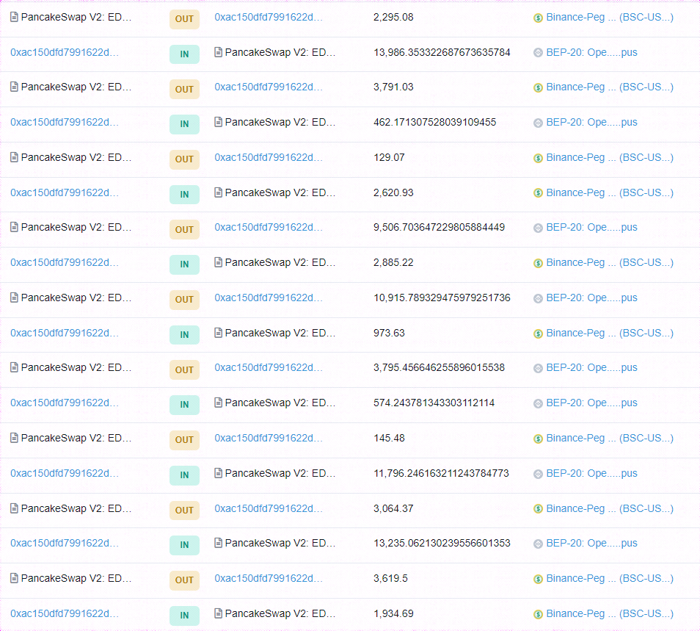Viewport: 700px width, 631px height.
Task: Click the OUT badge in the 3,619.5 row
Action: [x=184, y=580]
